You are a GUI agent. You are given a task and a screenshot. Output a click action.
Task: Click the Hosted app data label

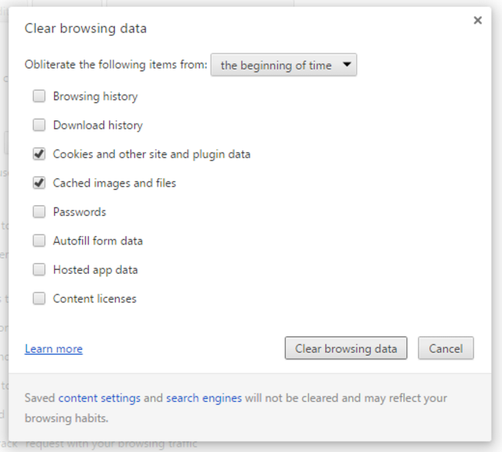[96, 270]
